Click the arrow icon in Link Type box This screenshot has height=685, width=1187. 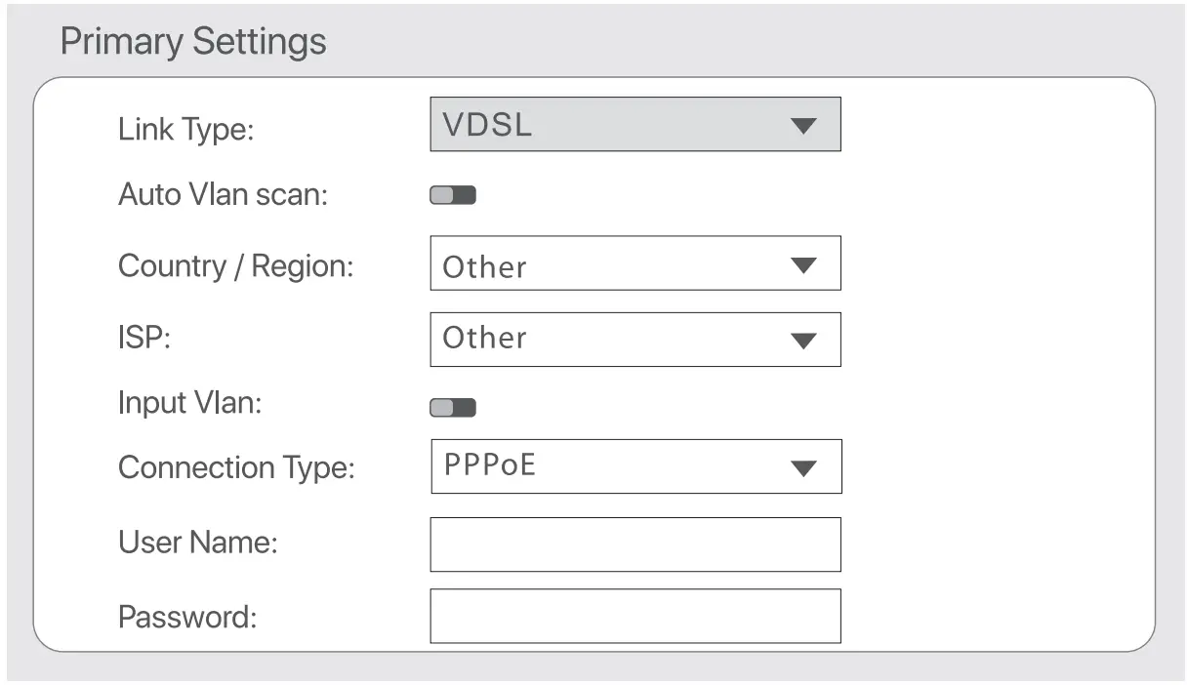point(802,126)
